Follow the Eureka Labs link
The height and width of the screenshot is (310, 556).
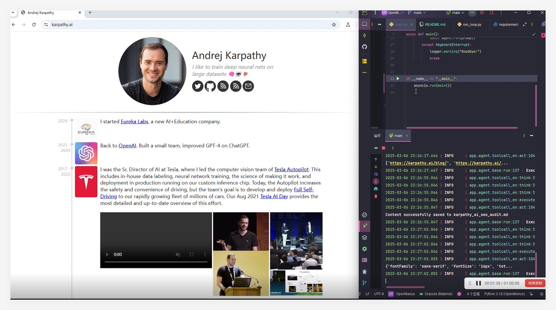point(134,121)
